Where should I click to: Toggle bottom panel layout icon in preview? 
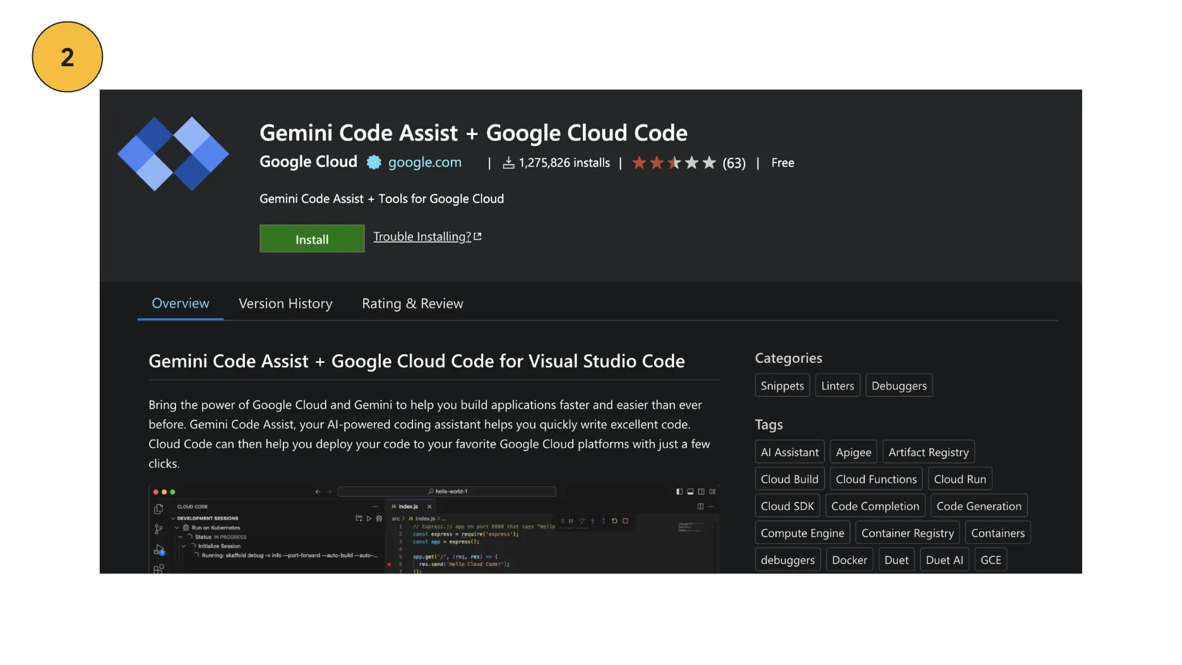coord(690,491)
